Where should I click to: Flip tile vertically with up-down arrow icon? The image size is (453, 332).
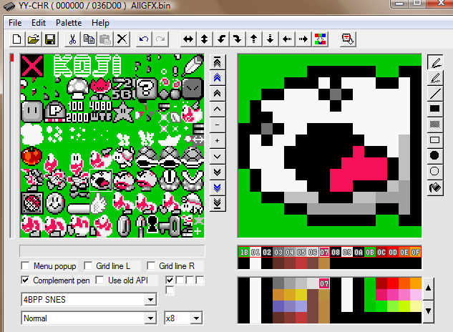[205, 39]
